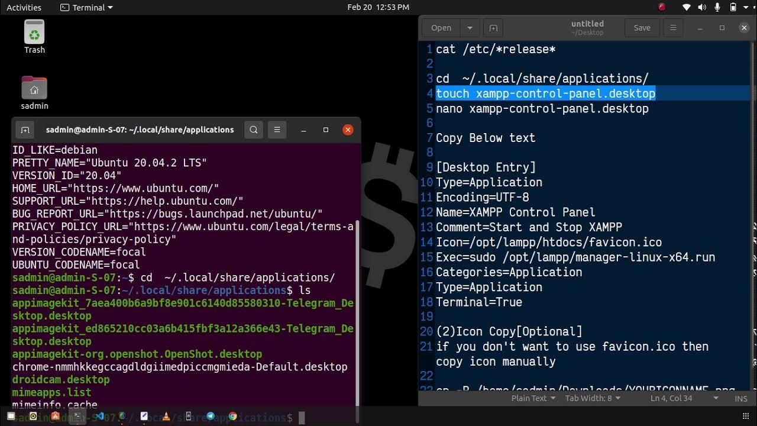Click the microphone icon in top bar

point(717,7)
